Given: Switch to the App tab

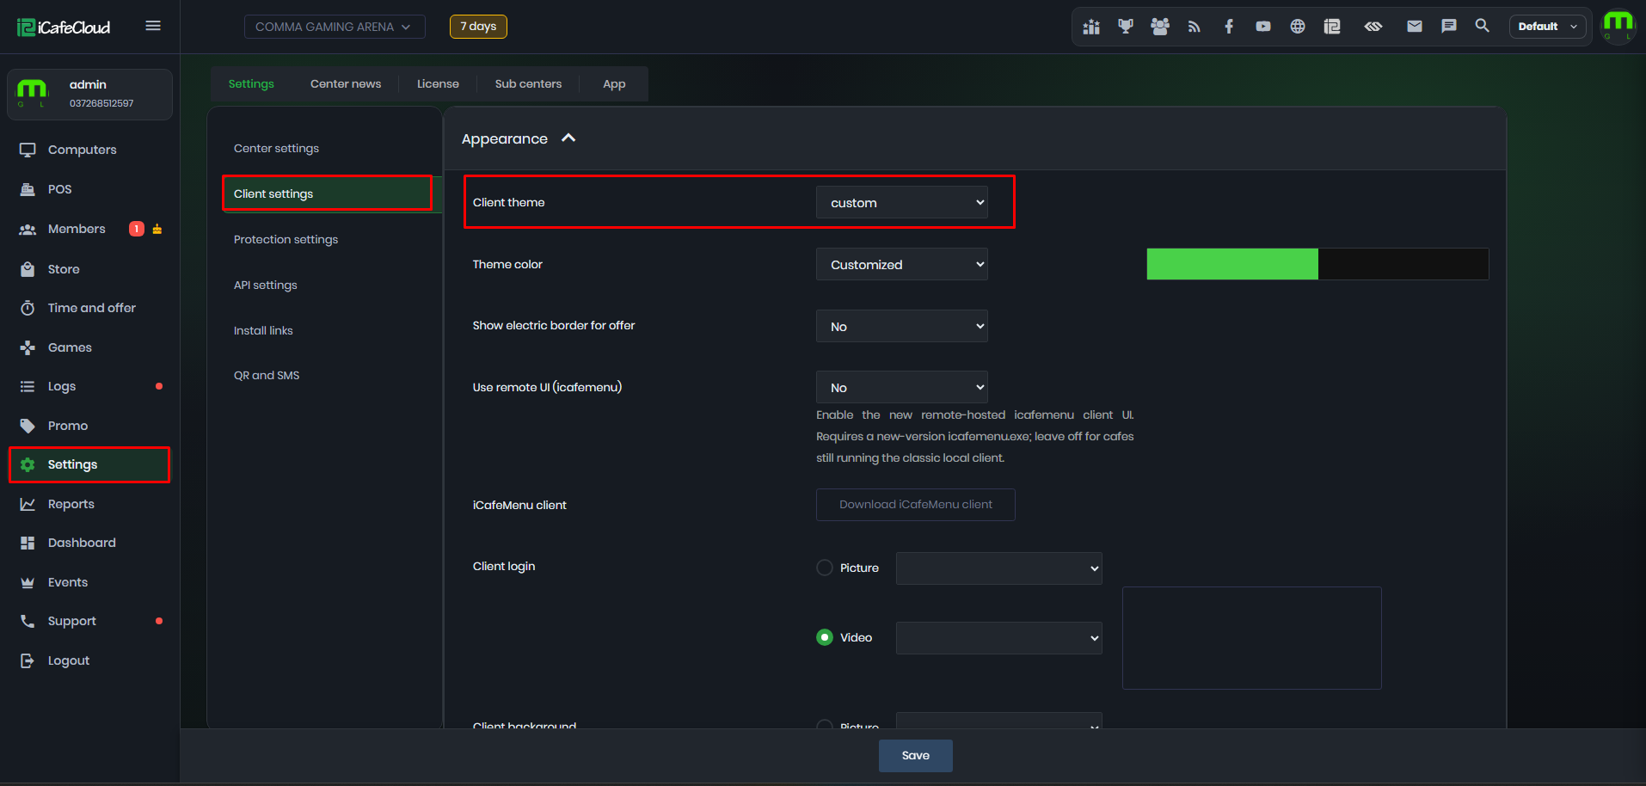Looking at the screenshot, I should coord(614,84).
